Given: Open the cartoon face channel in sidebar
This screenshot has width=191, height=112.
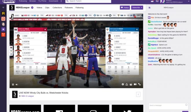Looking at the screenshot, I should point(3,24).
